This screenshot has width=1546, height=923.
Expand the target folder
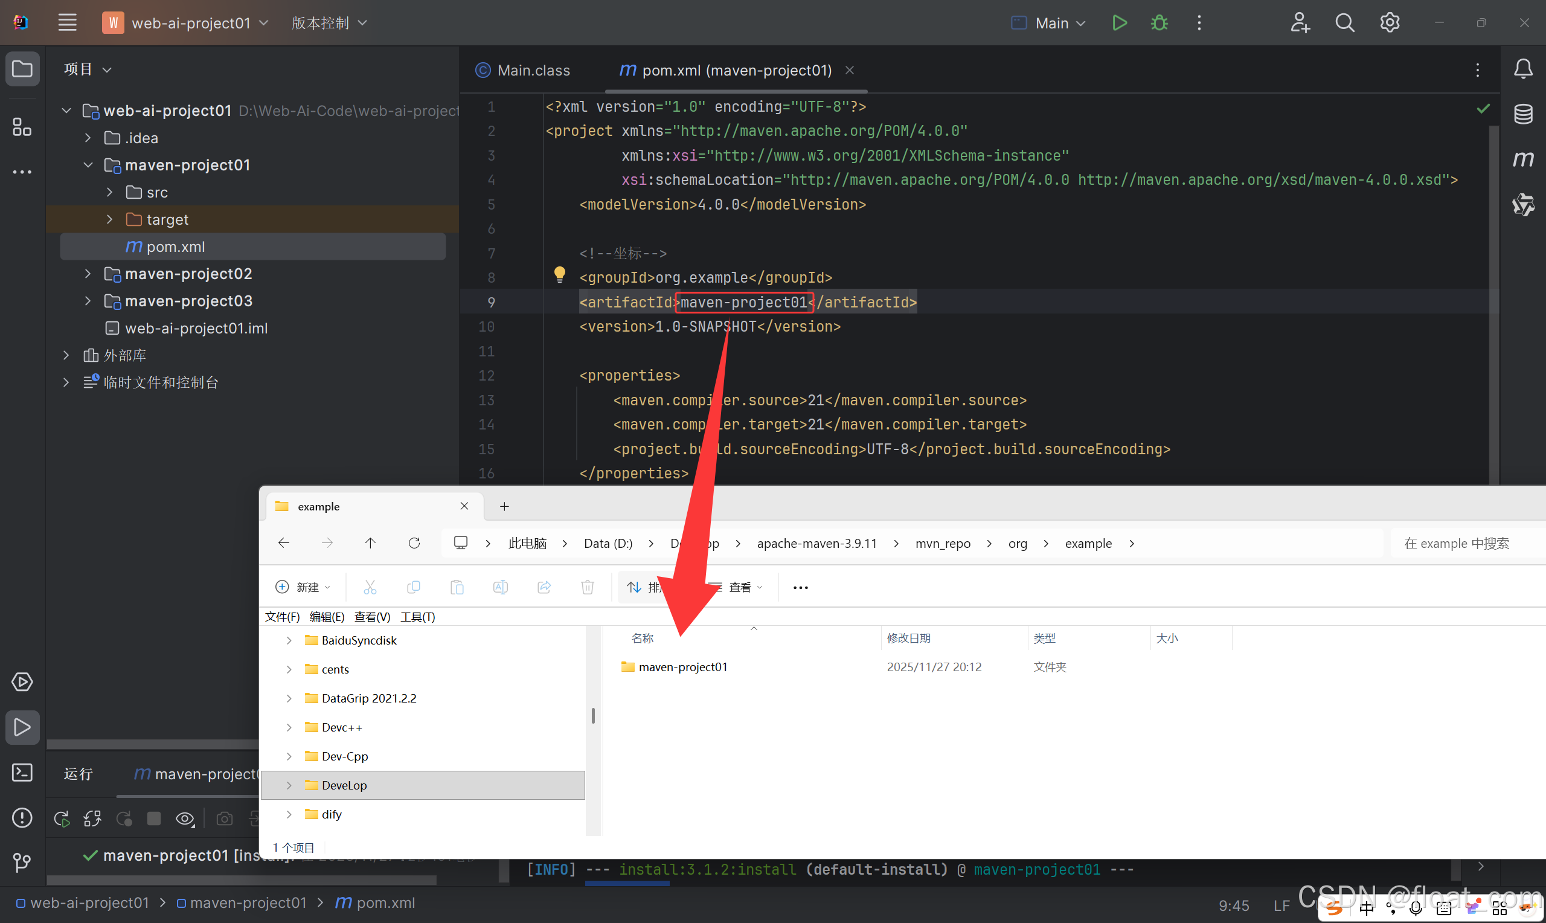(x=109, y=219)
